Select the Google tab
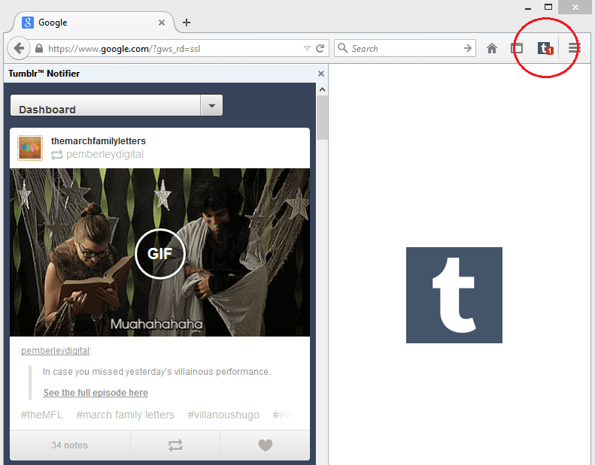The image size is (595, 465). click(x=94, y=23)
